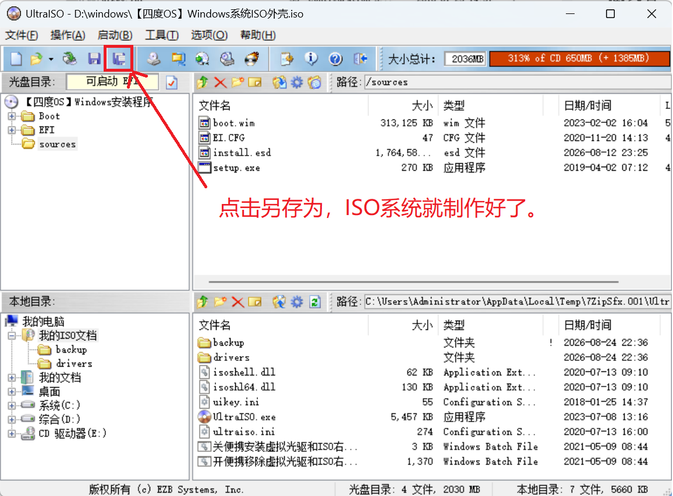Select the sources folder in disc tree
Viewport: 673px width, 496px height.
point(57,144)
